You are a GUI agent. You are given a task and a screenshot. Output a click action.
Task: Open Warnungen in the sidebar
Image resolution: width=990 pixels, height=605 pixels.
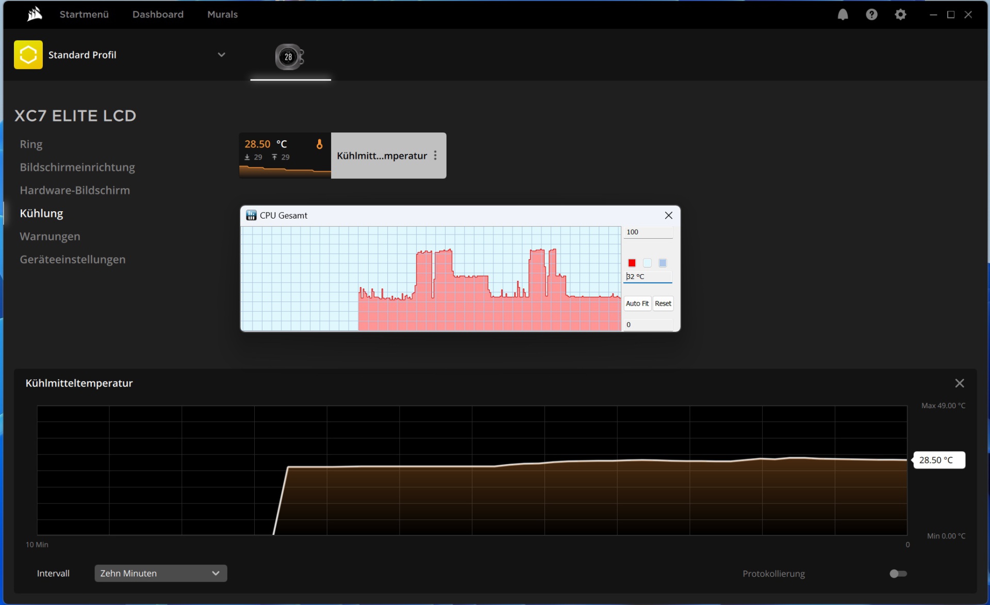[x=50, y=237]
